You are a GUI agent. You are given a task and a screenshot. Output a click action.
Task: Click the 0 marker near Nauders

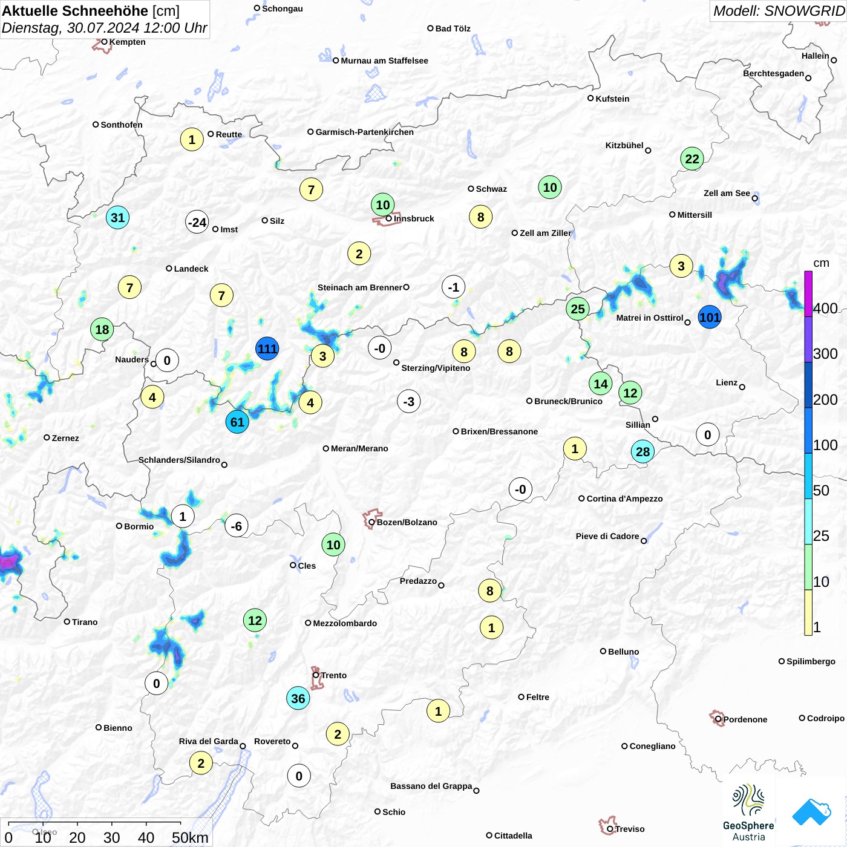(x=167, y=361)
